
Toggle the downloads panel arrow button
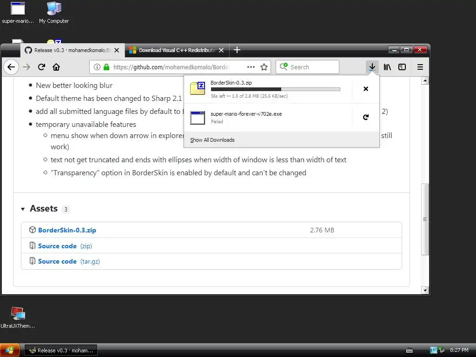tap(372, 67)
